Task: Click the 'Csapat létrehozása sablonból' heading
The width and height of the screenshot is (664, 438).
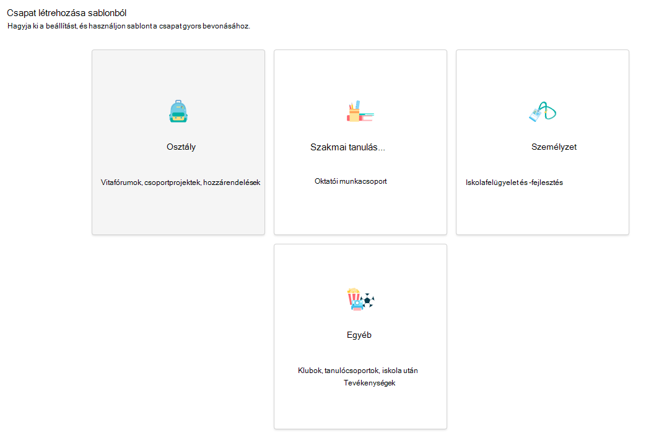Action: click(66, 13)
